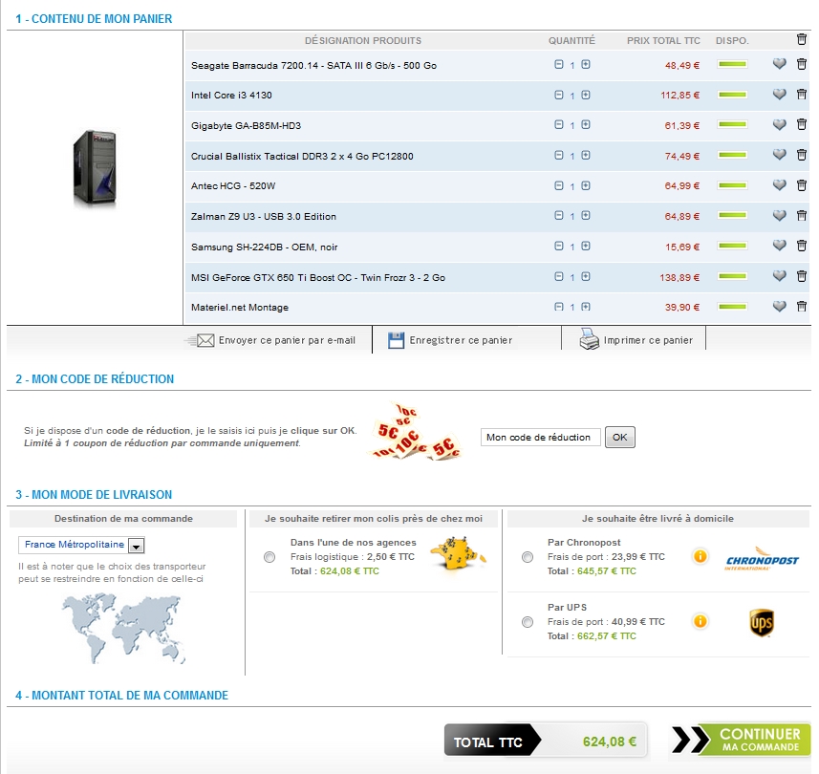Save the cart with Enregistrer ce panier
Image resolution: width=819 pixels, height=774 pixels.
[450, 340]
